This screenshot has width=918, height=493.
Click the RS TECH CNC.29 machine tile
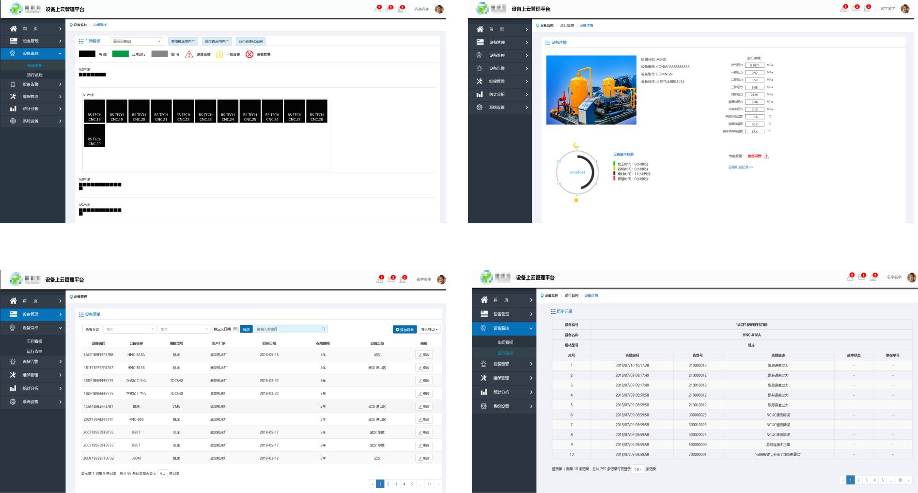94,136
